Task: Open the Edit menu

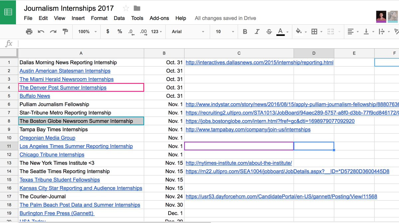Action: click(x=43, y=18)
